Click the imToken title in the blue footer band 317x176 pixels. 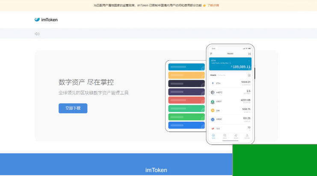tap(156, 170)
